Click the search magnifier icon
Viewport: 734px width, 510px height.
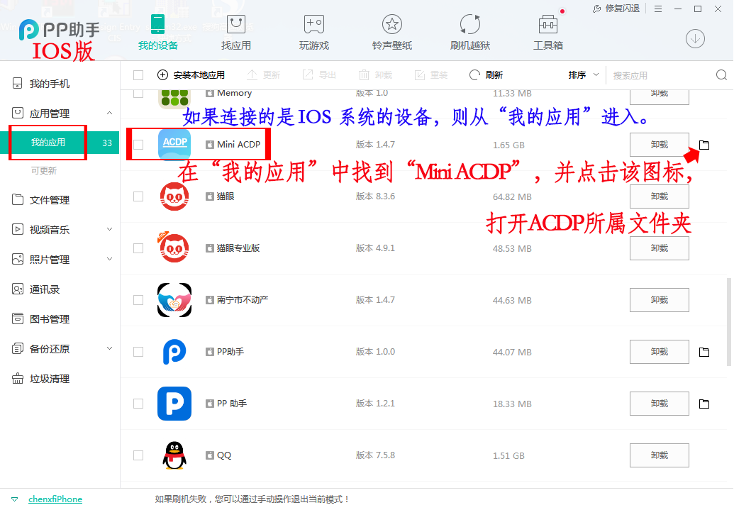pos(721,75)
